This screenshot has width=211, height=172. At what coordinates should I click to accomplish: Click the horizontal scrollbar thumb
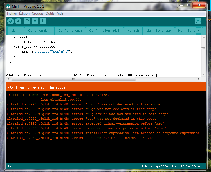pyautogui.click(x=73, y=79)
